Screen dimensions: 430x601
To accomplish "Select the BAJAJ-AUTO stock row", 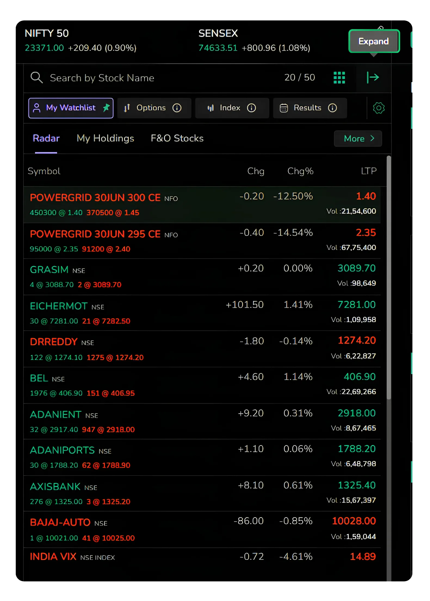I will [x=202, y=530].
